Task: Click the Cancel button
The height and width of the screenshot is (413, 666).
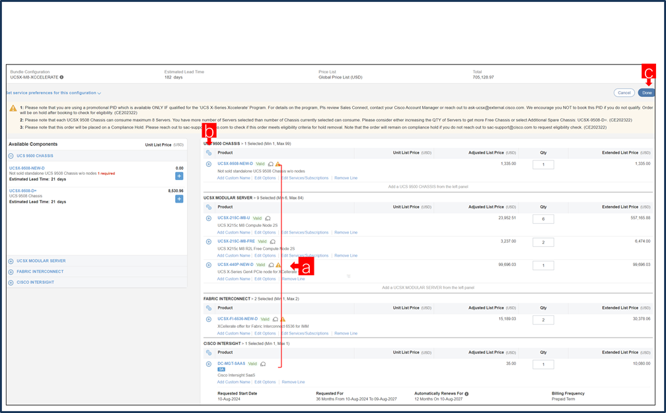Action: (624, 93)
